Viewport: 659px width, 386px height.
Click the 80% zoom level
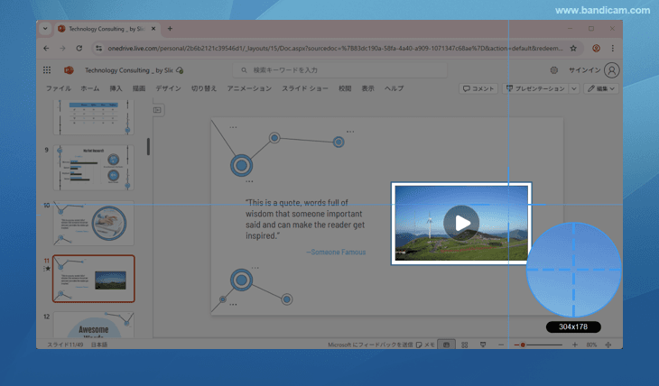coord(592,345)
